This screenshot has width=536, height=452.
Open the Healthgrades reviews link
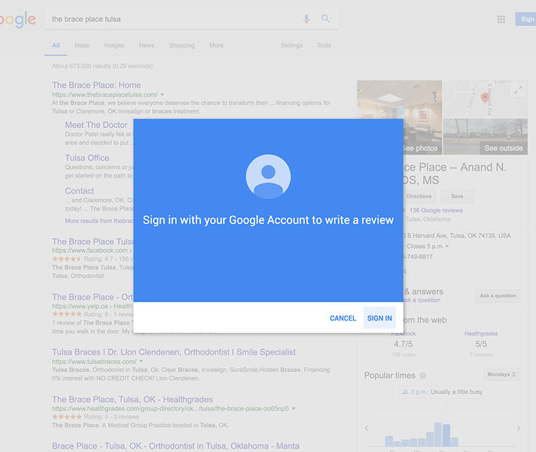click(481, 333)
